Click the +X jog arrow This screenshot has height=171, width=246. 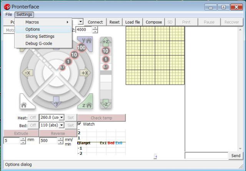(85, 73)
